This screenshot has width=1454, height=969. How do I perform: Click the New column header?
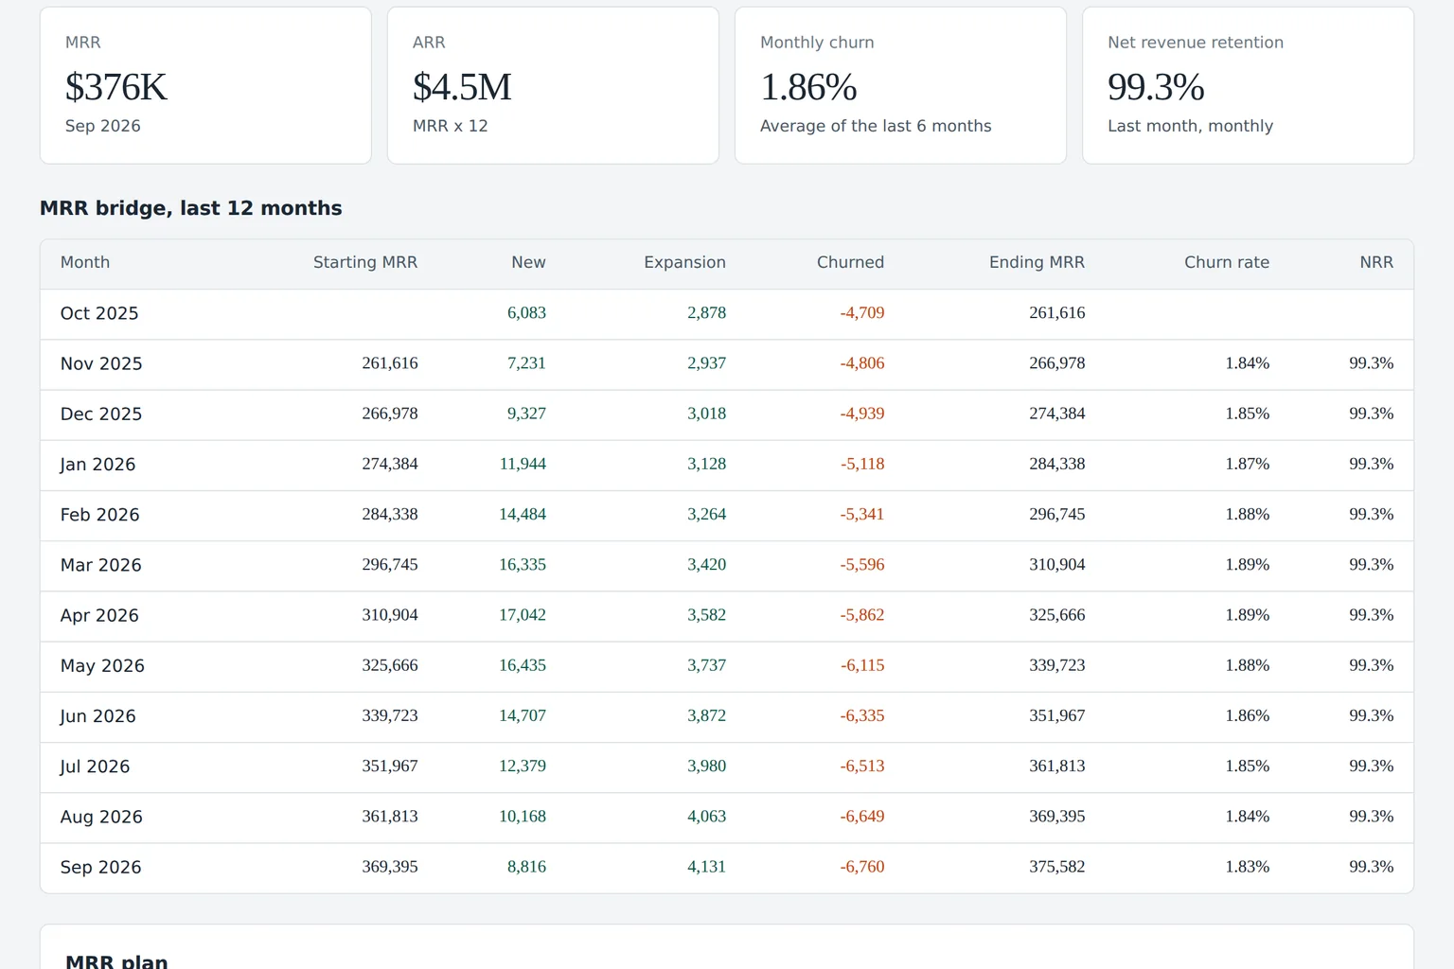pos(528,262)
